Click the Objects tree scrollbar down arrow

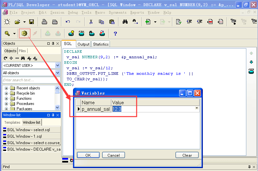tap(57, 108)
